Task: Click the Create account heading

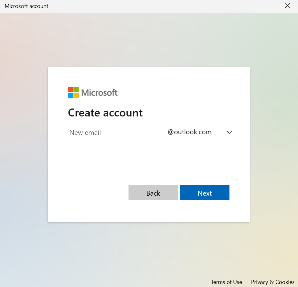Action: 105,113
